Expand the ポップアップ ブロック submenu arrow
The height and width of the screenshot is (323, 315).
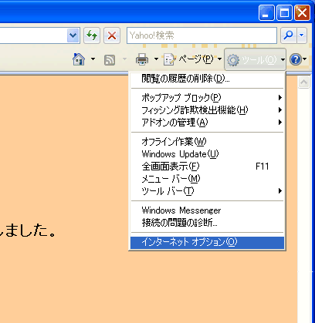pyautogui.click(x=280, y=98)
